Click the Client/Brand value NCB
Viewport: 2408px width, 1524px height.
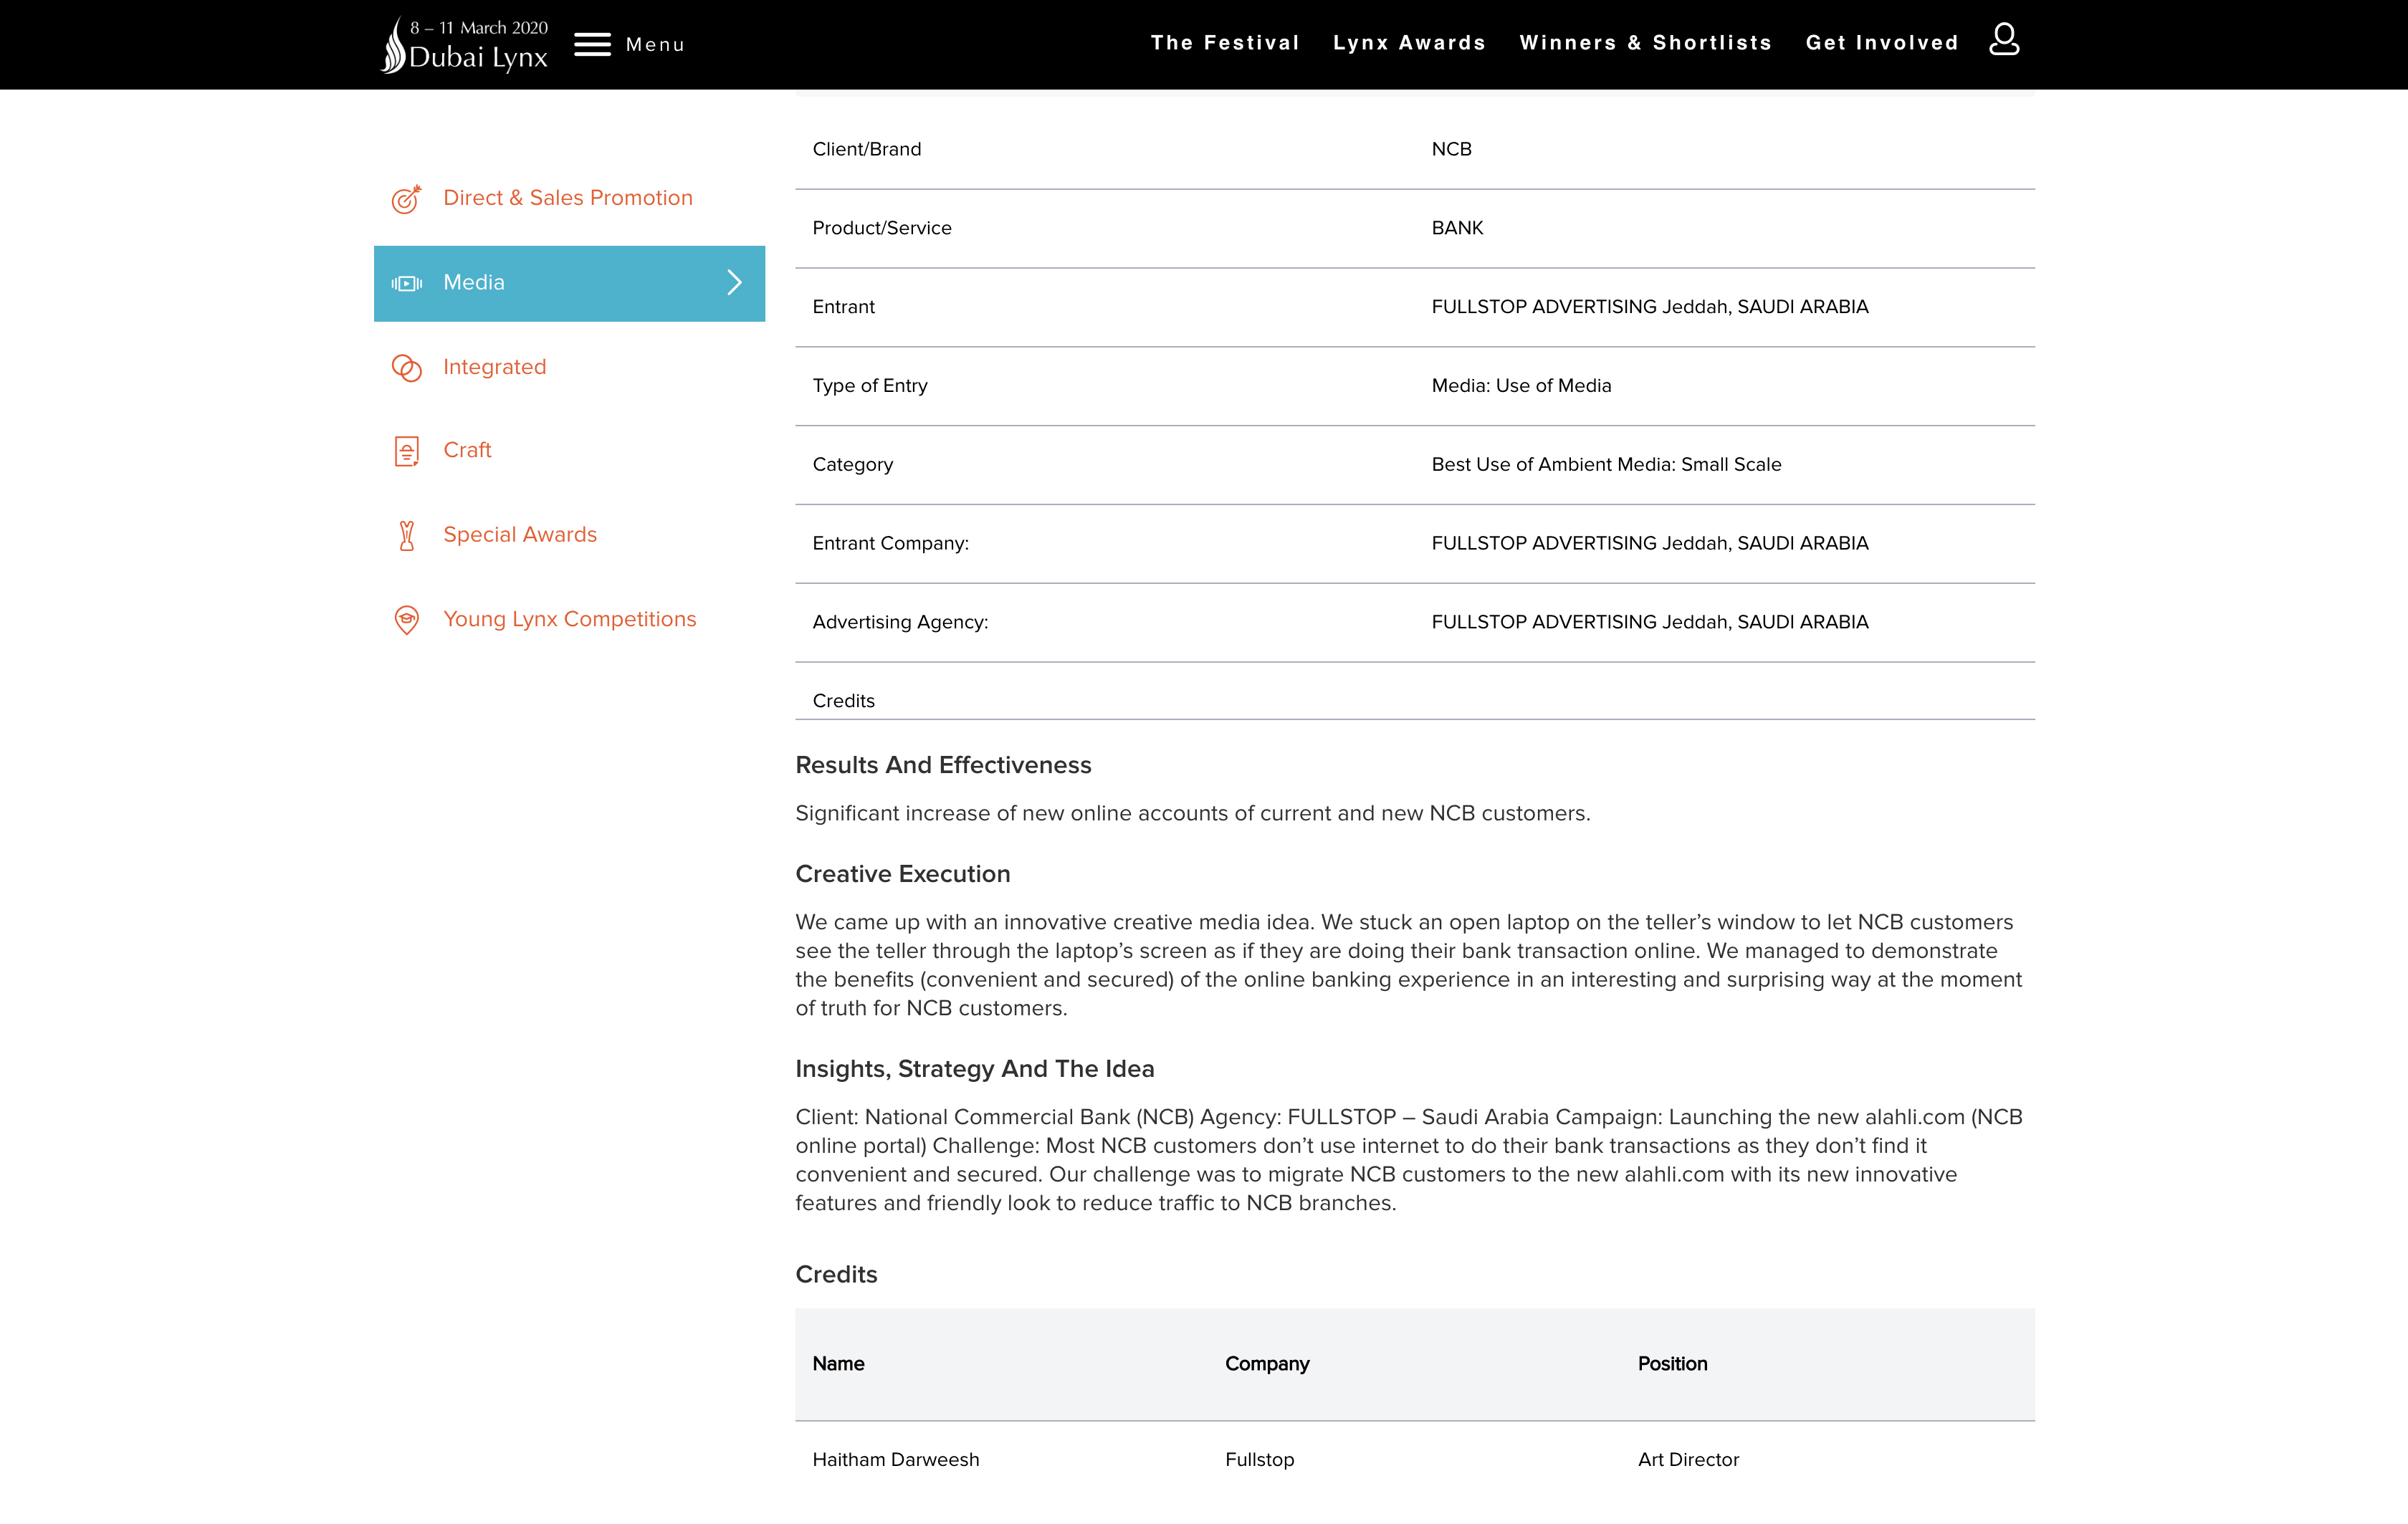pyautogui.click(x=1451, y=149)
